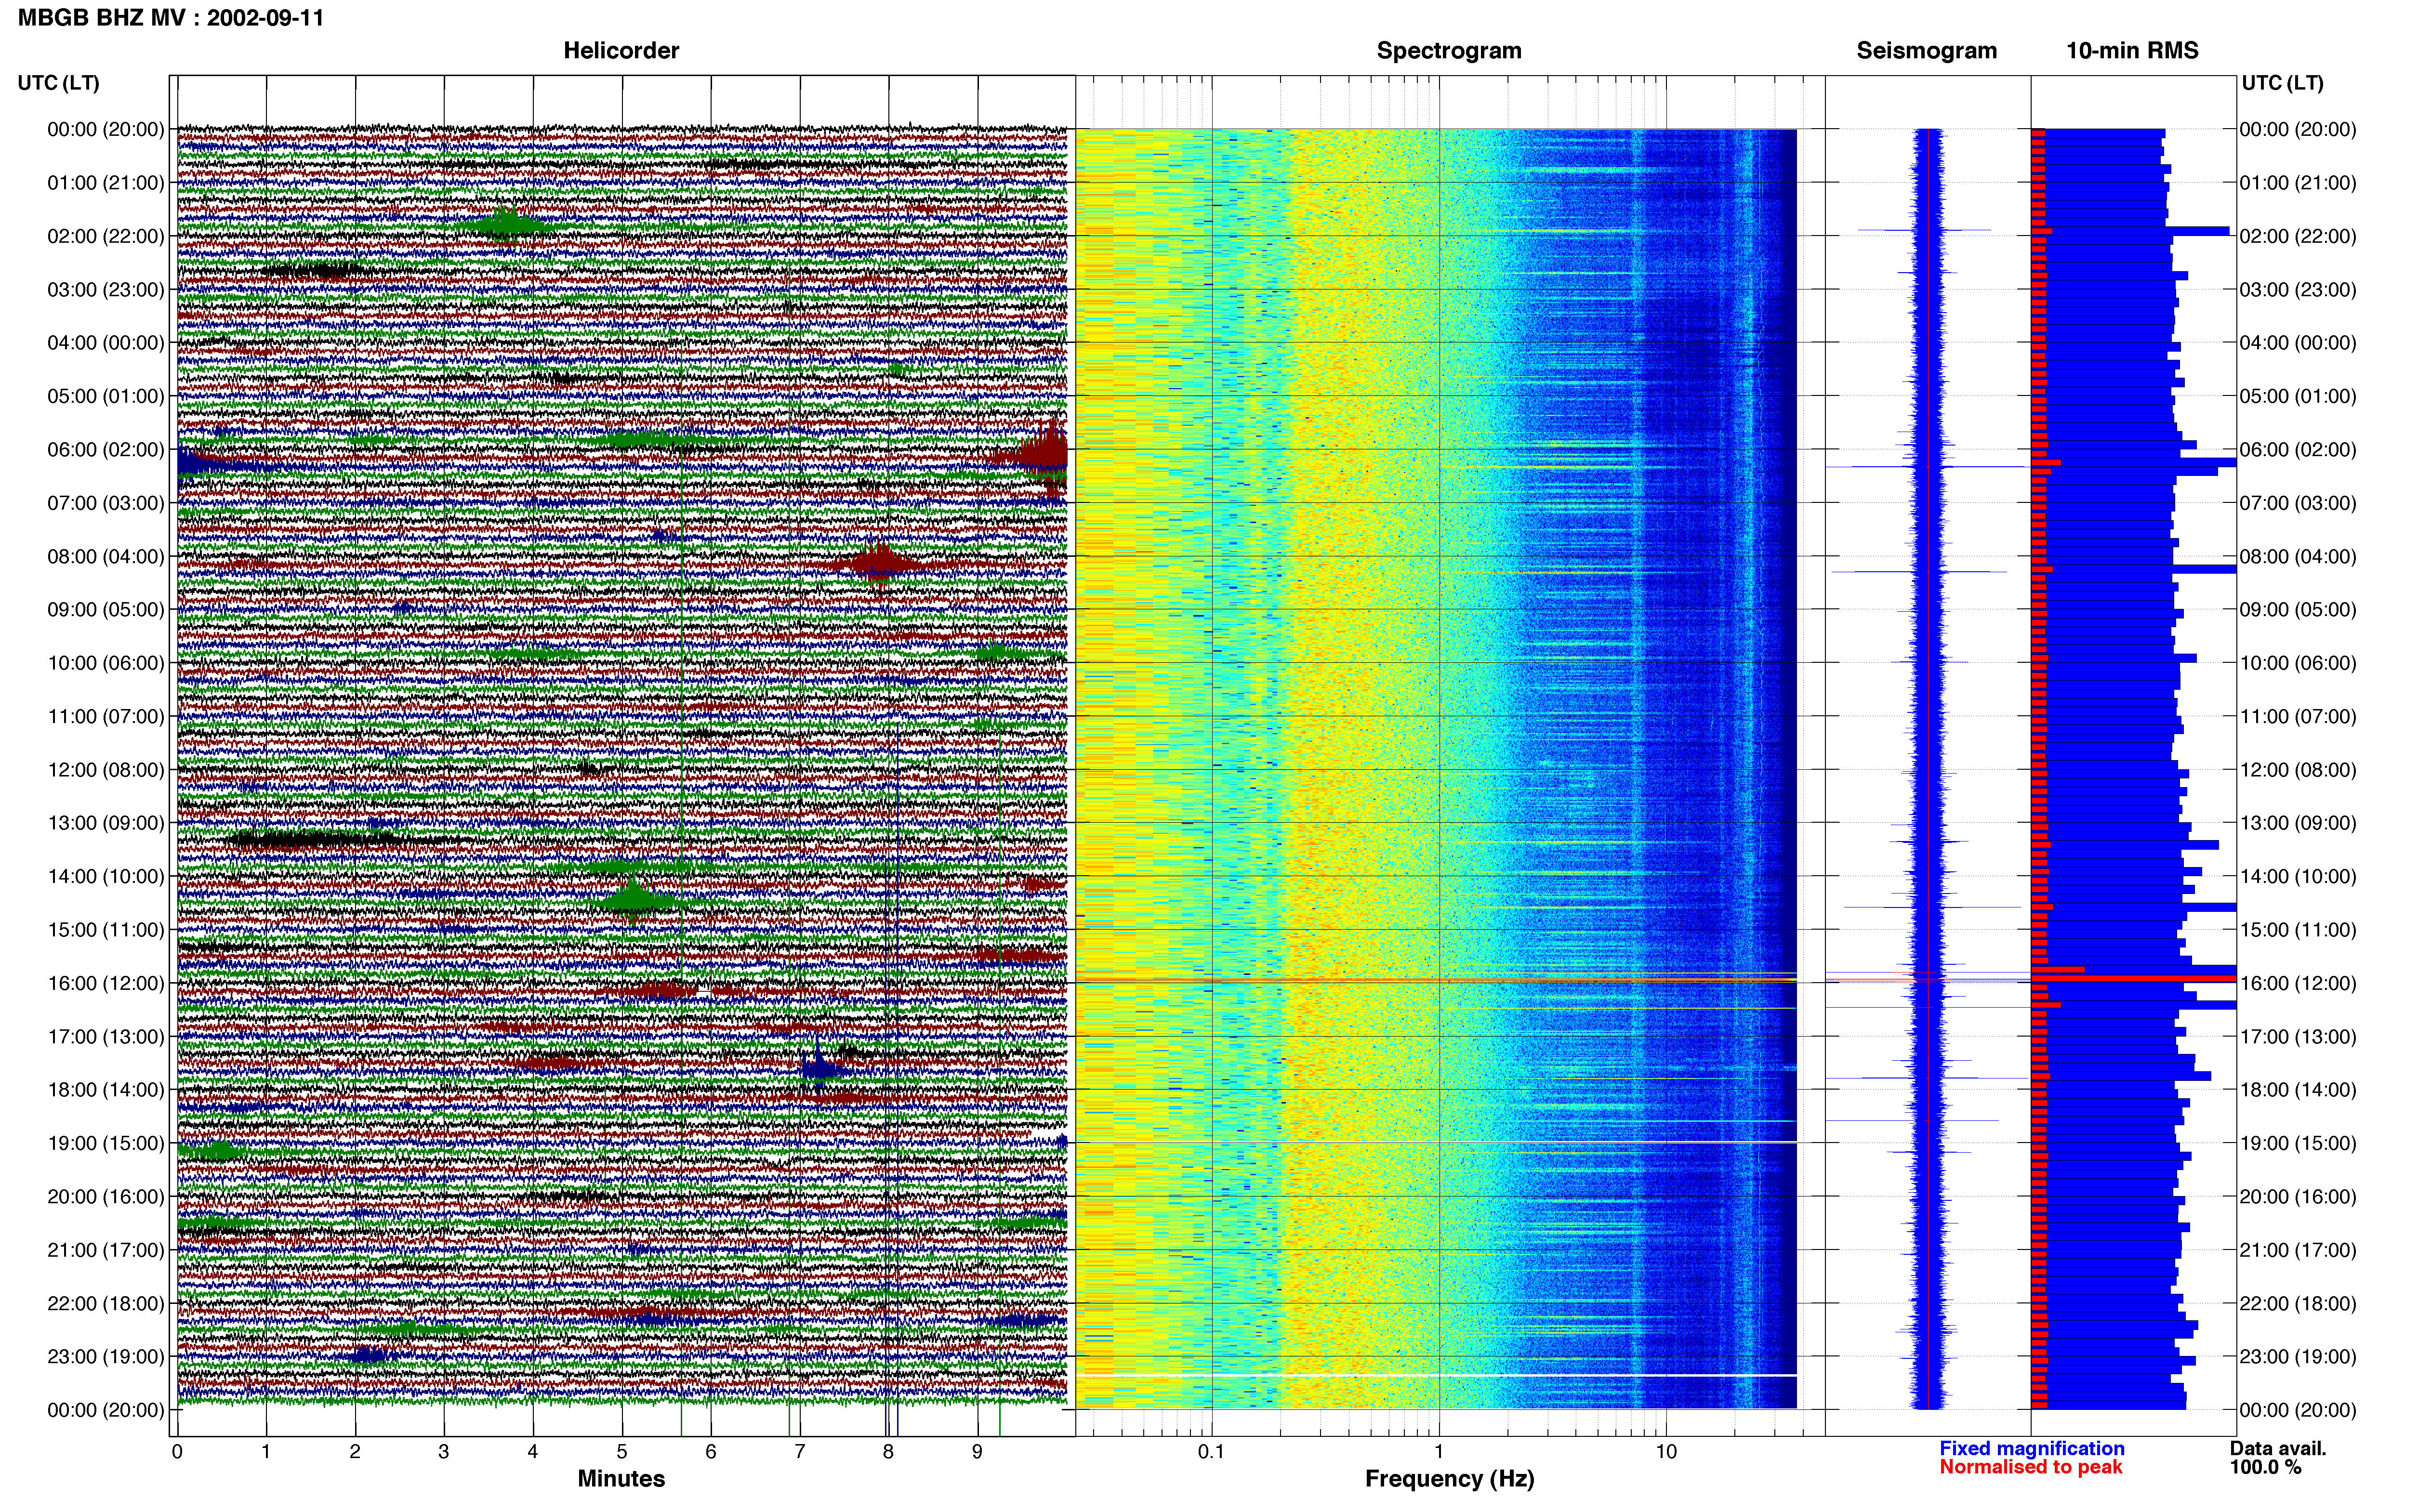
Task: Select left time label '10:00 (06:00)'
Action: pos(106,663)
